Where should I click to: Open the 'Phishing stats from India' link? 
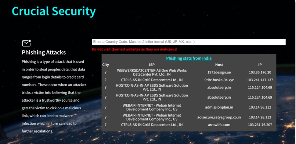(x=189, y=58)
